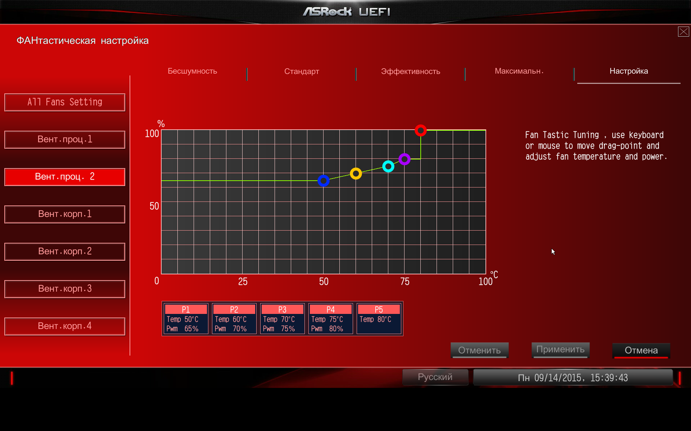Select the Стандарт fan profile tab
This screenshot has height=431, width=691.
click(x=302, y=71)
